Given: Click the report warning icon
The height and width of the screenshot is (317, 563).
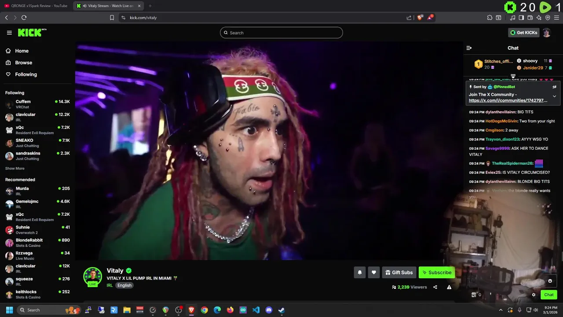Looking at the screenshot, I should pyautogui.click(x=449, y=287).
